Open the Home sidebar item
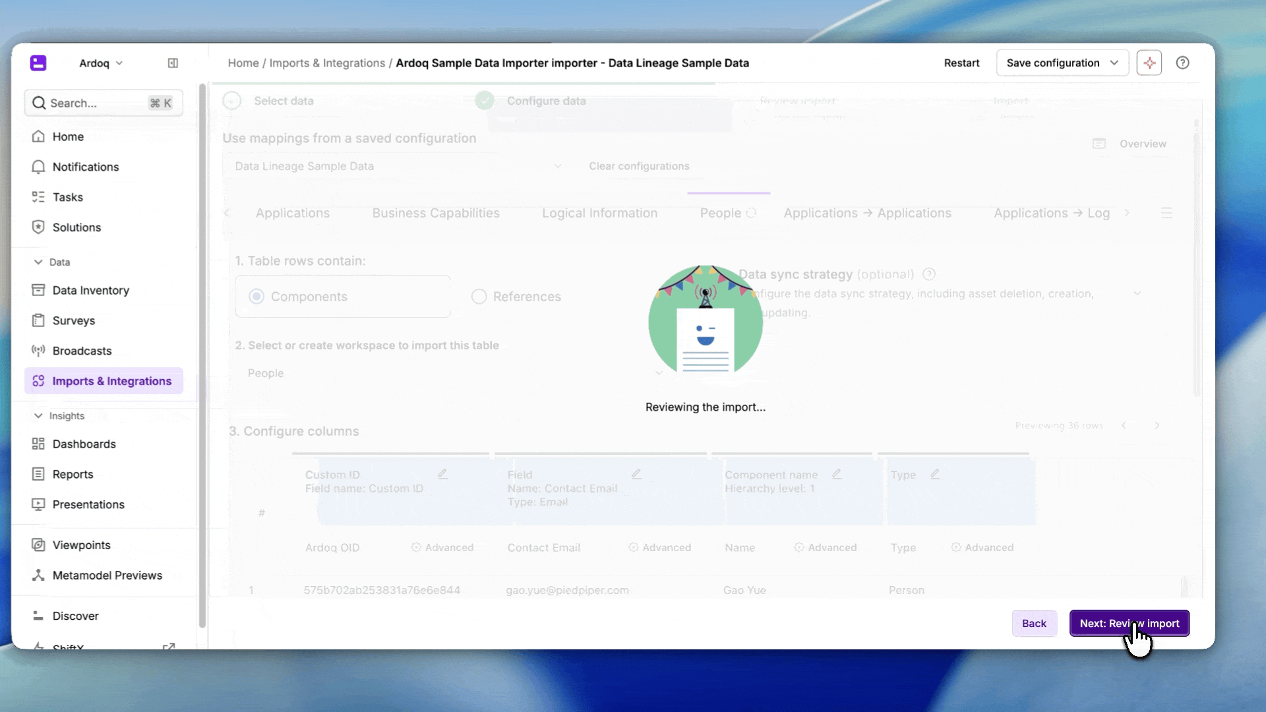The width and height of the screenshot is (1266, 712). (104, 136)
